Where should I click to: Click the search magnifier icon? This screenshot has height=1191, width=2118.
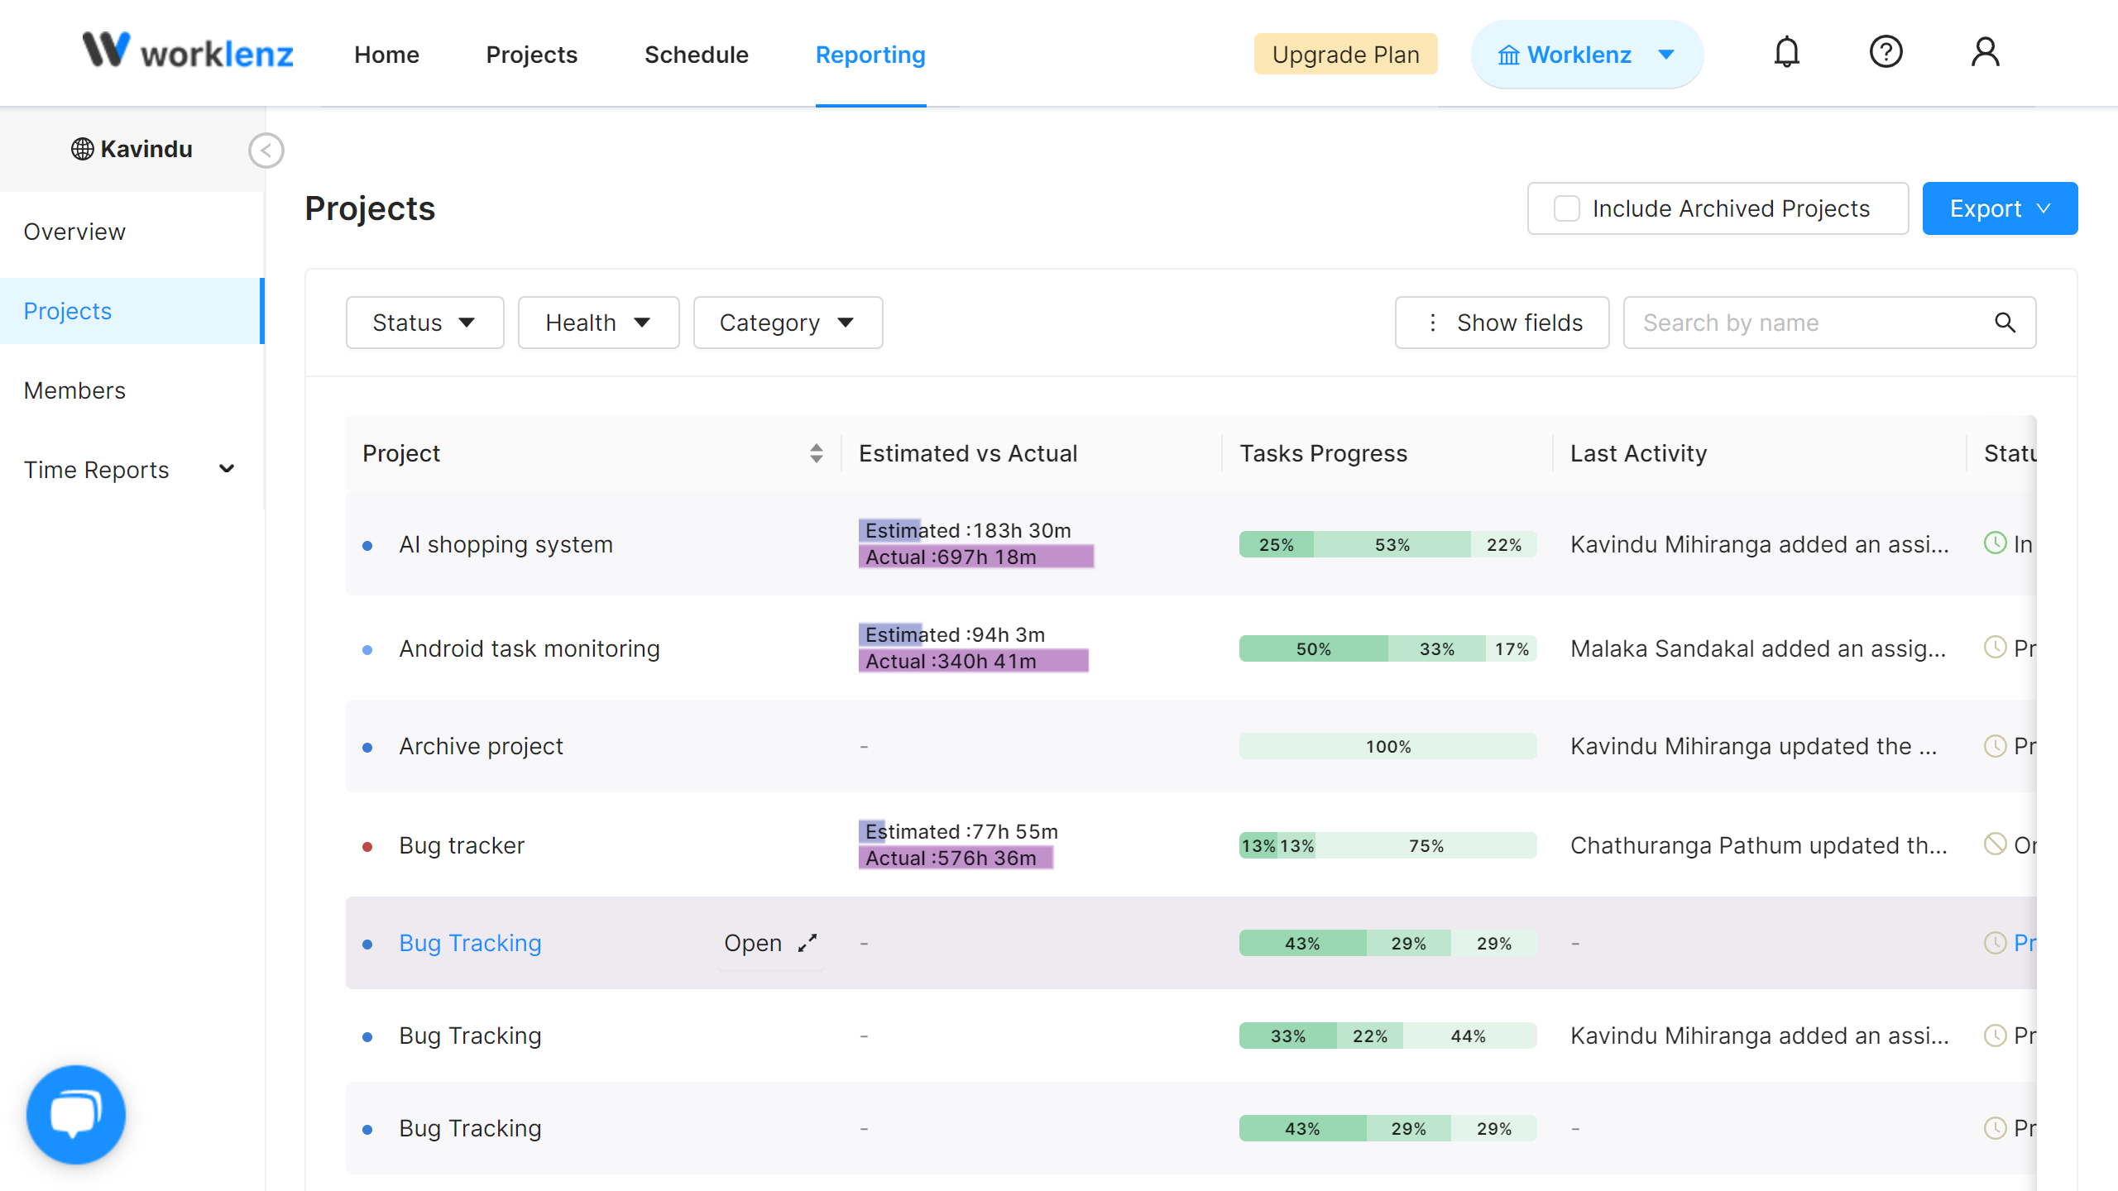[2005, 323]
